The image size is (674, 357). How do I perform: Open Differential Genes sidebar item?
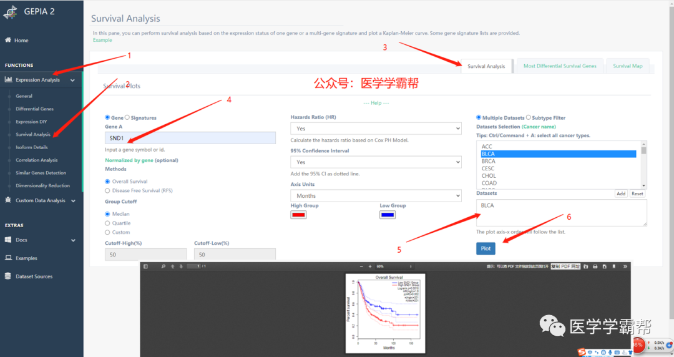pos(34,109)
